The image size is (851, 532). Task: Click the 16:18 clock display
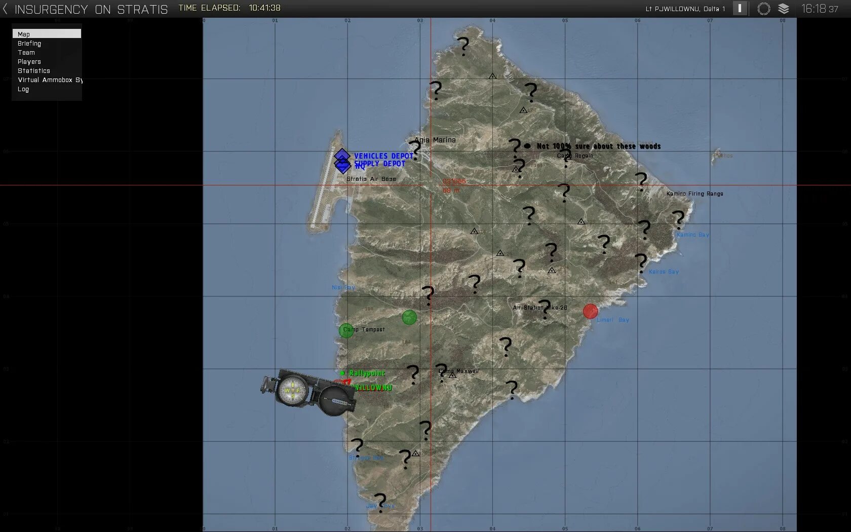[820, 9]
